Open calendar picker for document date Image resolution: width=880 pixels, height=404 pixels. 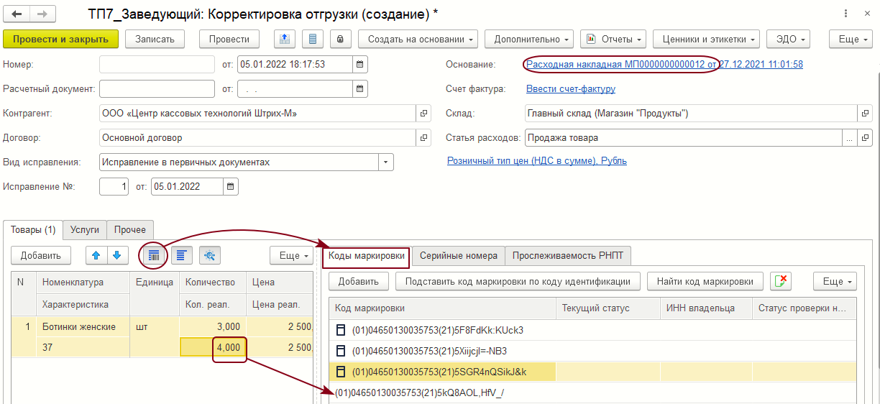360,64
